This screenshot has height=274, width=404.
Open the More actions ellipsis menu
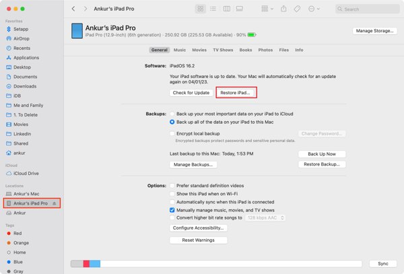(x=314, y=9)
